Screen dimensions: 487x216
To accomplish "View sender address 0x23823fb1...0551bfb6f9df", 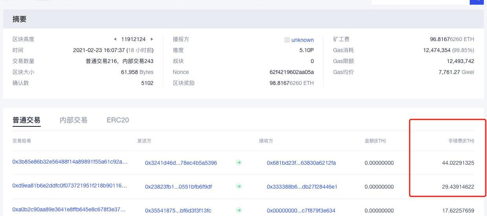I will pyautogui.click(x=178, y=187).
